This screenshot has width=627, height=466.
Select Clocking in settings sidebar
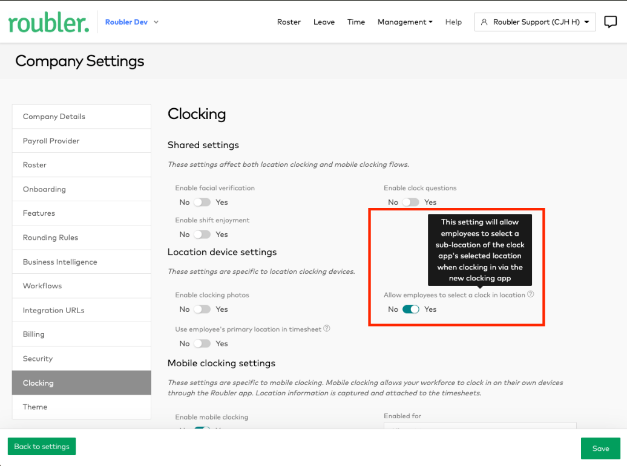82,383
